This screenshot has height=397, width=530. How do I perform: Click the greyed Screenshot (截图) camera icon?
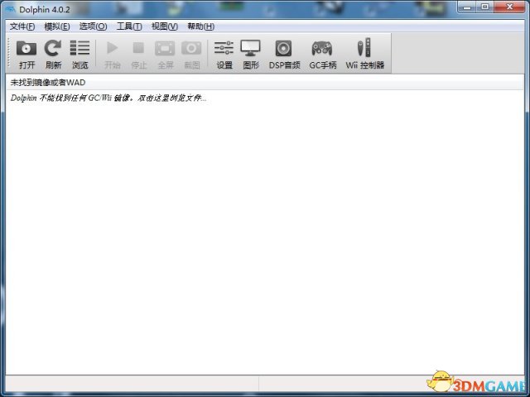191,48
